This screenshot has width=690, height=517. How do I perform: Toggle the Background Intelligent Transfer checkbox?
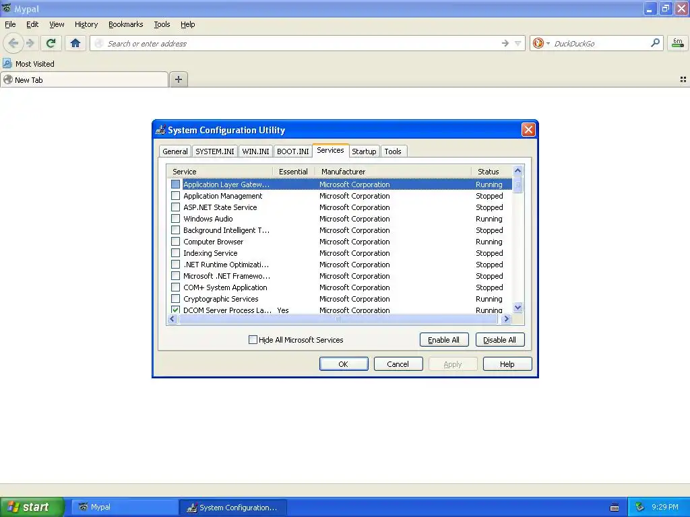pos(176,230)
